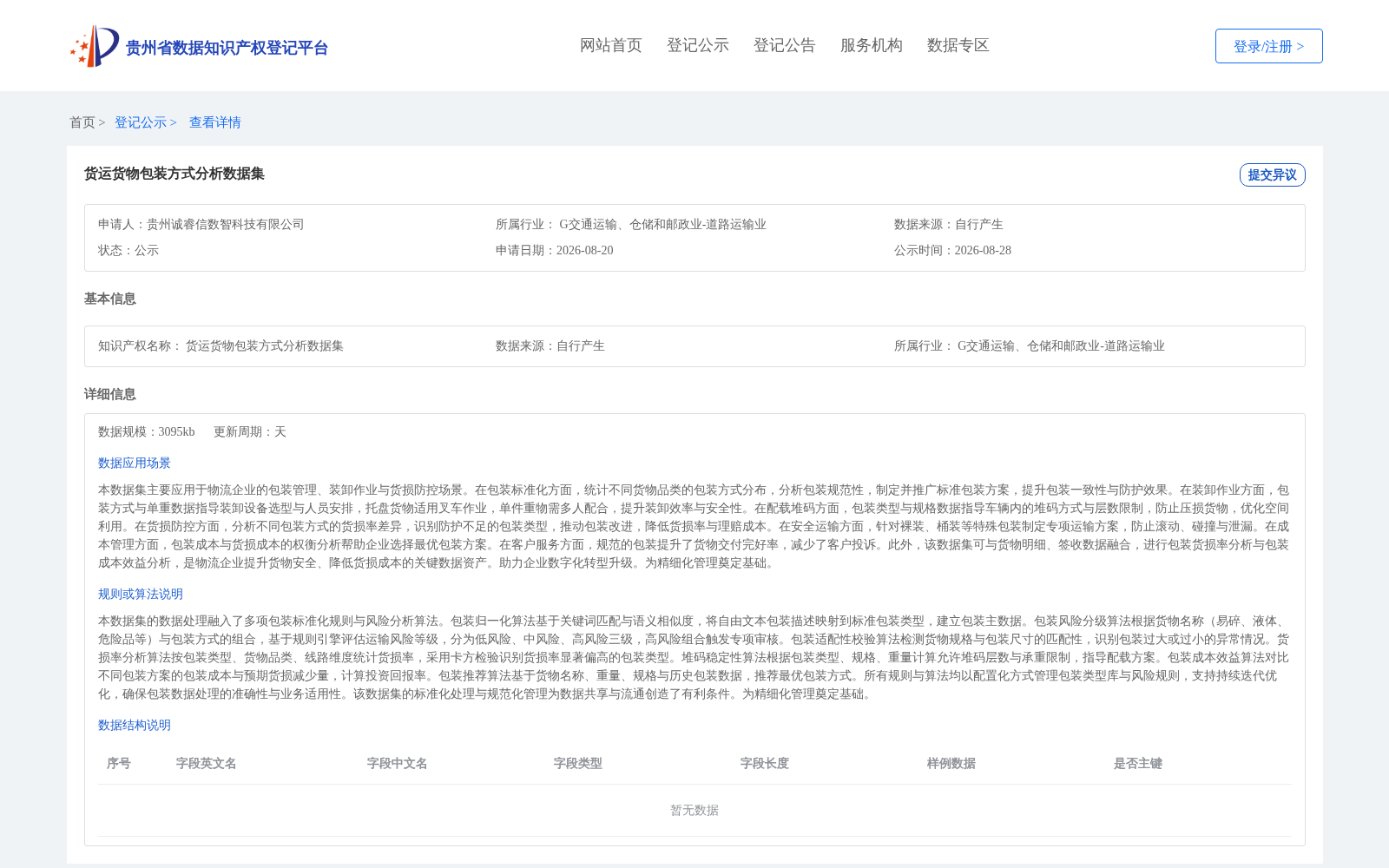Click the 详细信息 section heading
1389x868 pixels.
(x=110, y=394)
